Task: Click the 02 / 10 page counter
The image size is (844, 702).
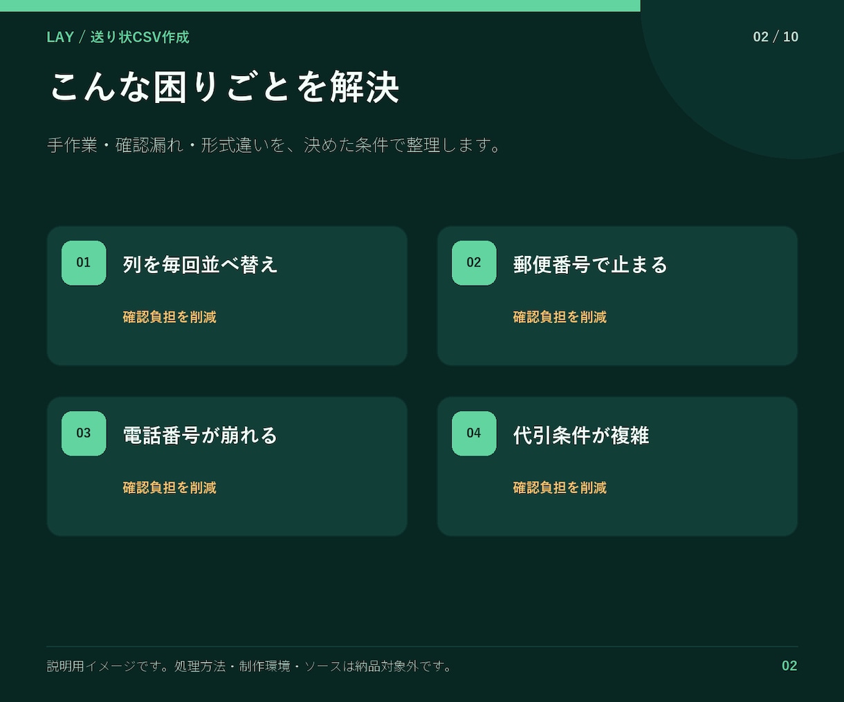Action: (776, 37)
